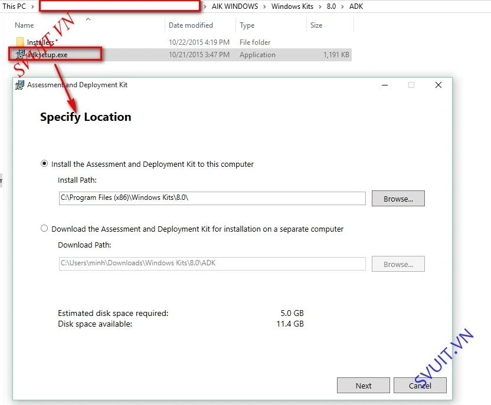Expand chevron after Windows Kits
The width and height of the screenshot is (491, 405).
(x=320, y=6)
